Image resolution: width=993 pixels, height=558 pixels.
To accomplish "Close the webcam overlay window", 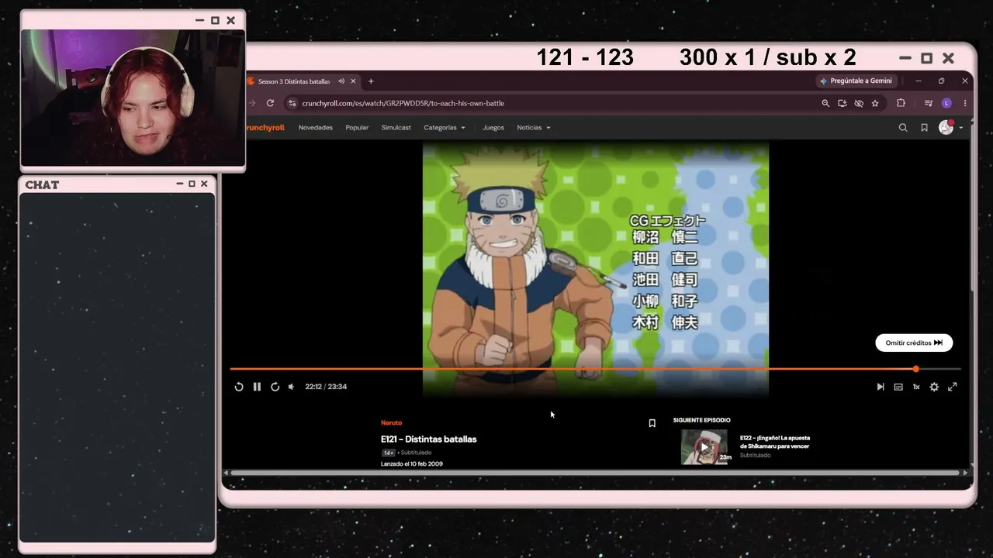I will point(230,21).
